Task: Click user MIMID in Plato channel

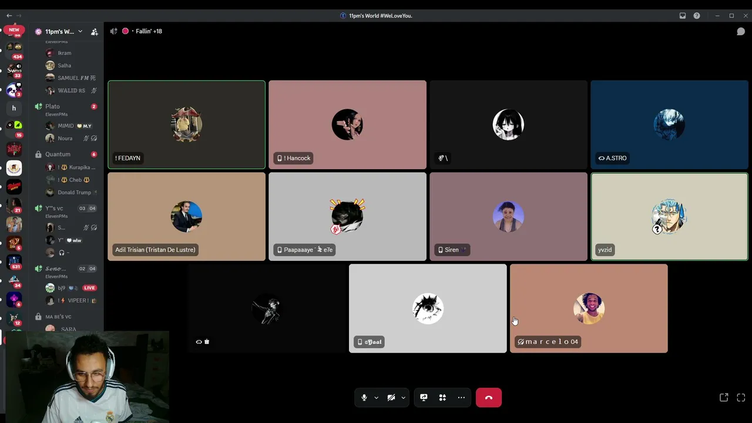Action: (66, 126)
